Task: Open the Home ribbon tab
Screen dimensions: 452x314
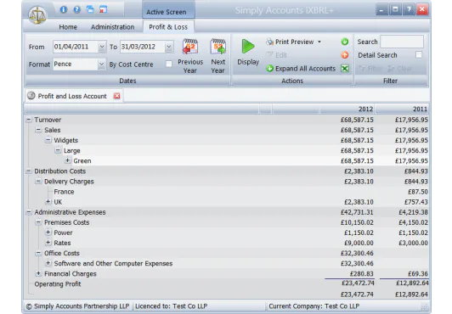Action: point(68,27)
